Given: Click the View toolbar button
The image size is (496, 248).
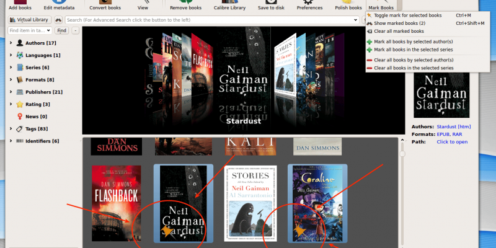Looking at the screenshot, I should tap(143, 5).
